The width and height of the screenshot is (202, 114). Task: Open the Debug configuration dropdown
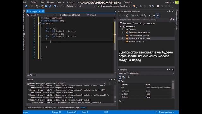(72, 6)
